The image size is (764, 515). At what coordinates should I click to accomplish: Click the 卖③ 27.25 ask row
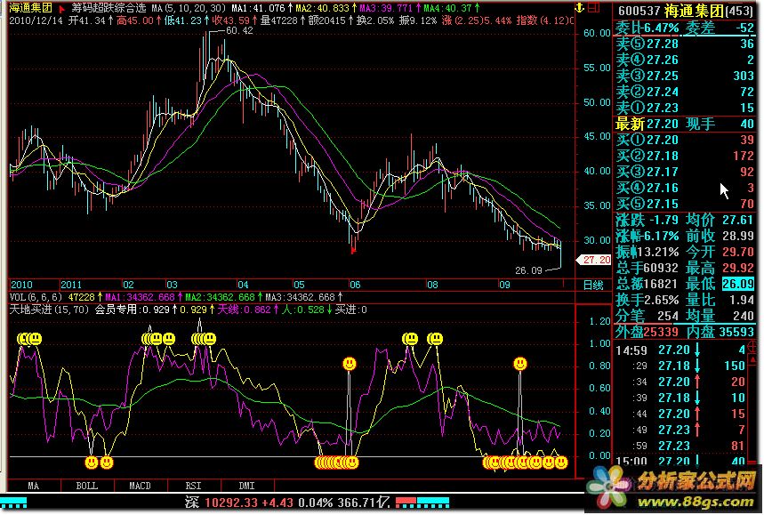tap(685, 76)
